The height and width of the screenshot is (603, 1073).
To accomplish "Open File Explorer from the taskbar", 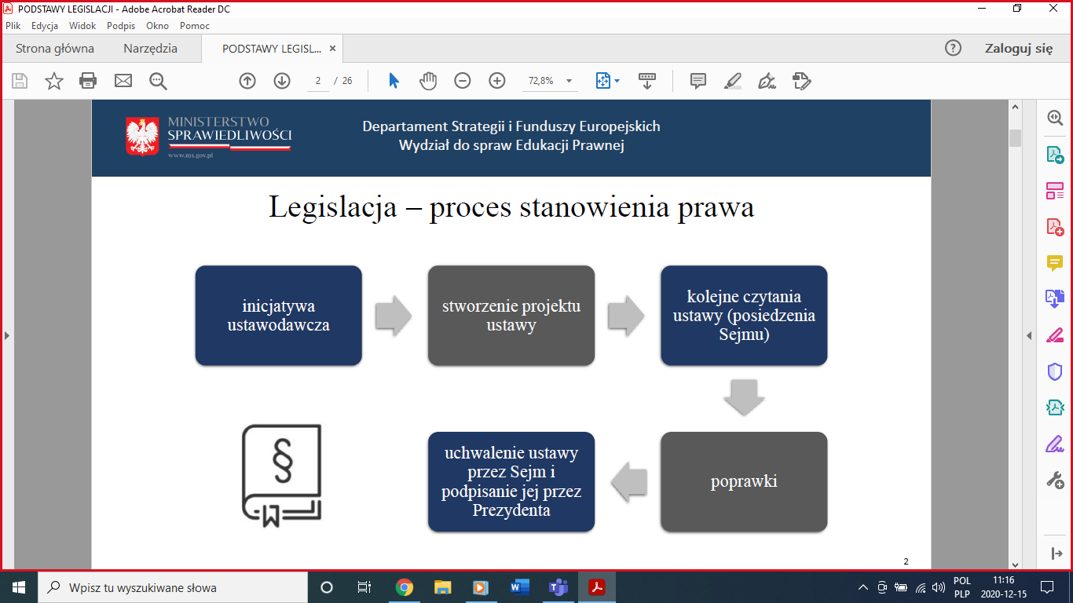I will click(443, 587).
